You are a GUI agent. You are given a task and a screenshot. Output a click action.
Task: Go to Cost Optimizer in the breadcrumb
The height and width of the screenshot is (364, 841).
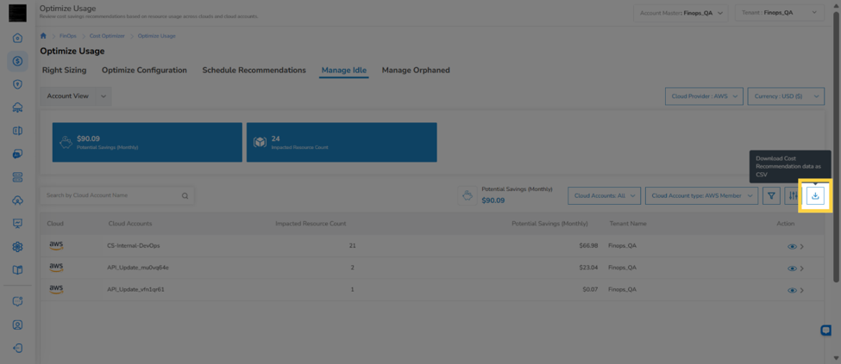pyautogui.click(x=107, y=36)
